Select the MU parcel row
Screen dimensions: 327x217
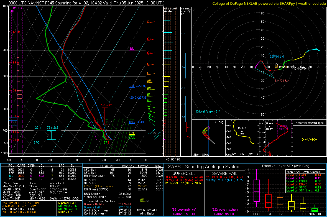(42, 178)
